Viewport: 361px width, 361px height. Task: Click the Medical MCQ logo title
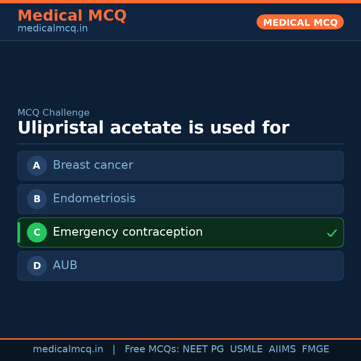72,16
